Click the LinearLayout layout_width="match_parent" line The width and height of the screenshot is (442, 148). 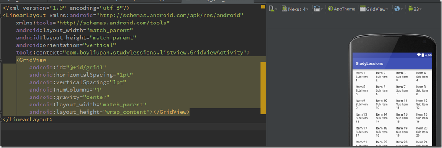[74, 30]
